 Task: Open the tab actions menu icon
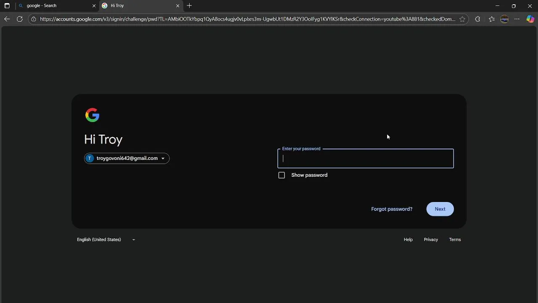(7, 6)
